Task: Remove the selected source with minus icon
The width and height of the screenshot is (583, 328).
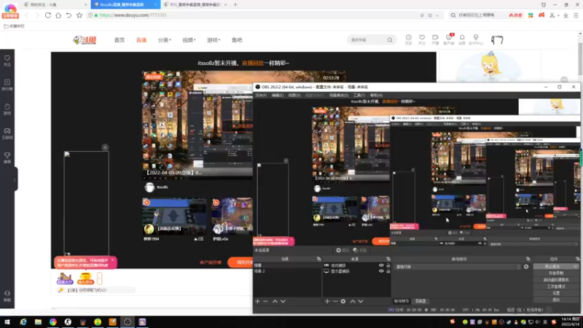Action: coord(335,301)
